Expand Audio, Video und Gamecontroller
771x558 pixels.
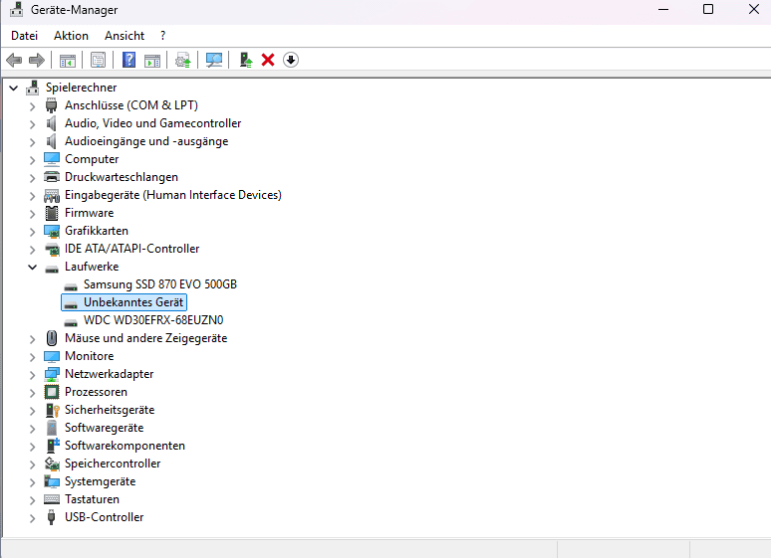(x=33, y=123)
